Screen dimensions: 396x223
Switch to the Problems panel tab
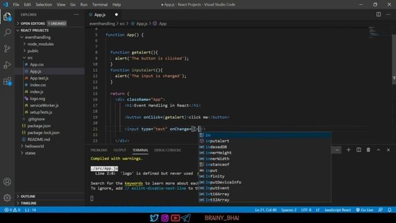click(x=99, y=150)
